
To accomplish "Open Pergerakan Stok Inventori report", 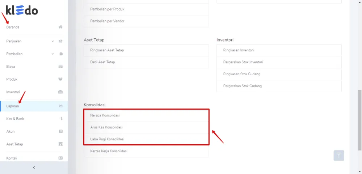I will 279,62.
